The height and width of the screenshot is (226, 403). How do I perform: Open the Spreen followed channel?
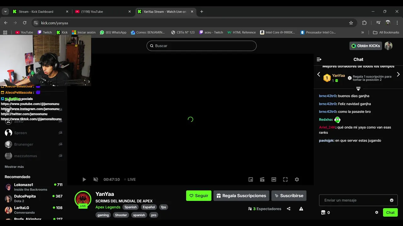pyautogui.click(x=33, y=133)
